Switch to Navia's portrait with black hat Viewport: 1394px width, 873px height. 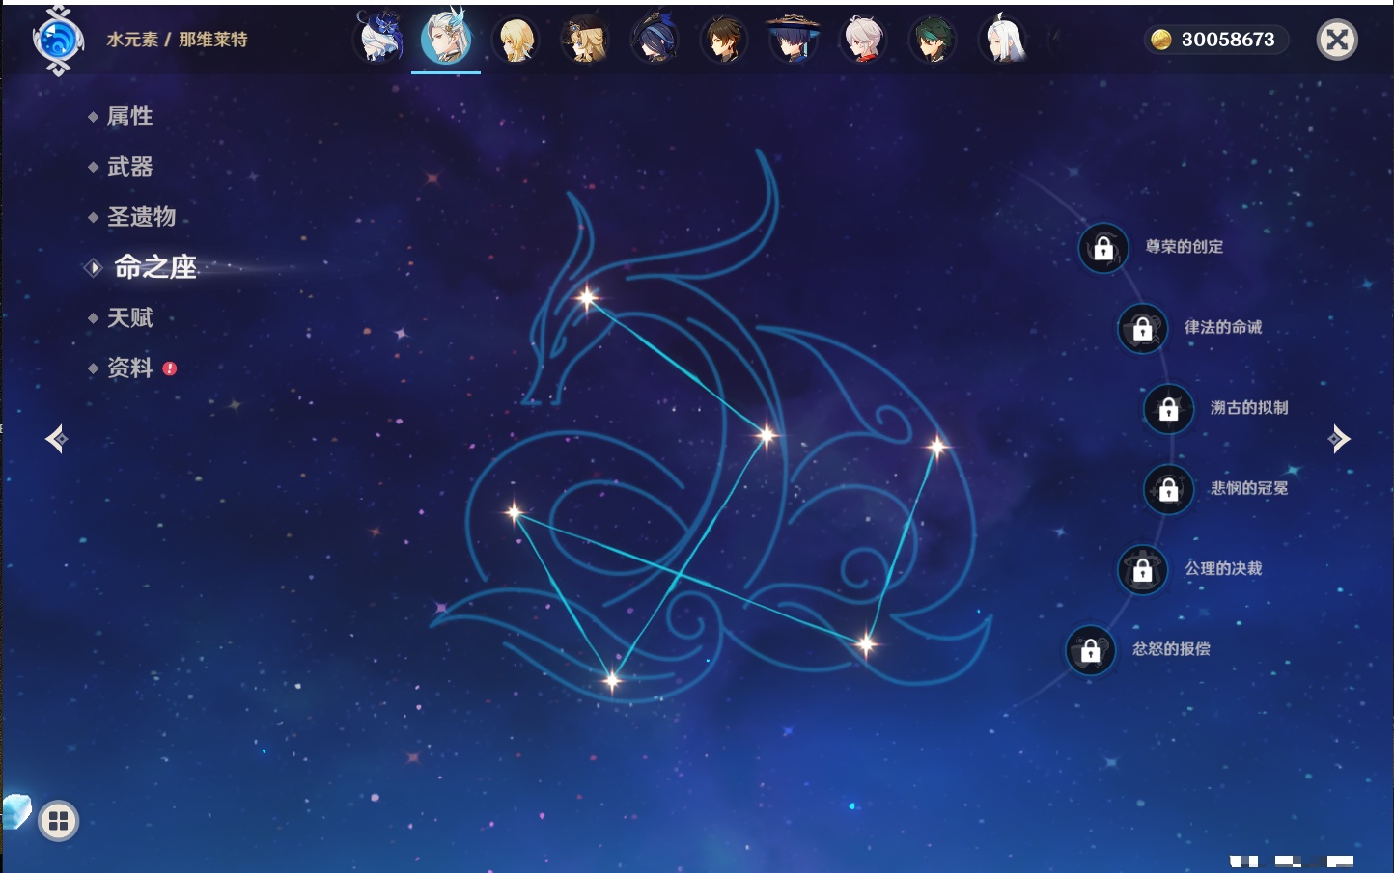(584, 41)
